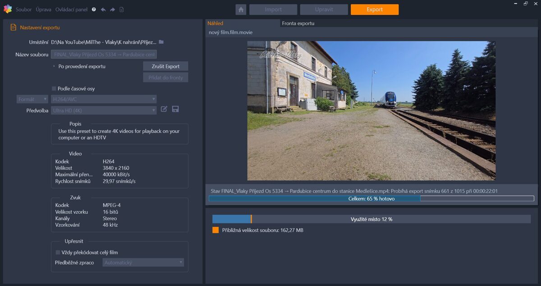The width and height of the screenshot is (541, 286).
Task: Open the H.264/AVC format dropdown
Action: click(104, 99)
